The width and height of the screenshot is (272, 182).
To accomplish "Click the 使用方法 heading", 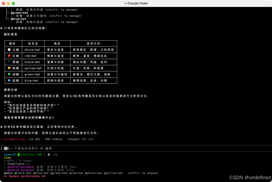I will click(11, 90).
